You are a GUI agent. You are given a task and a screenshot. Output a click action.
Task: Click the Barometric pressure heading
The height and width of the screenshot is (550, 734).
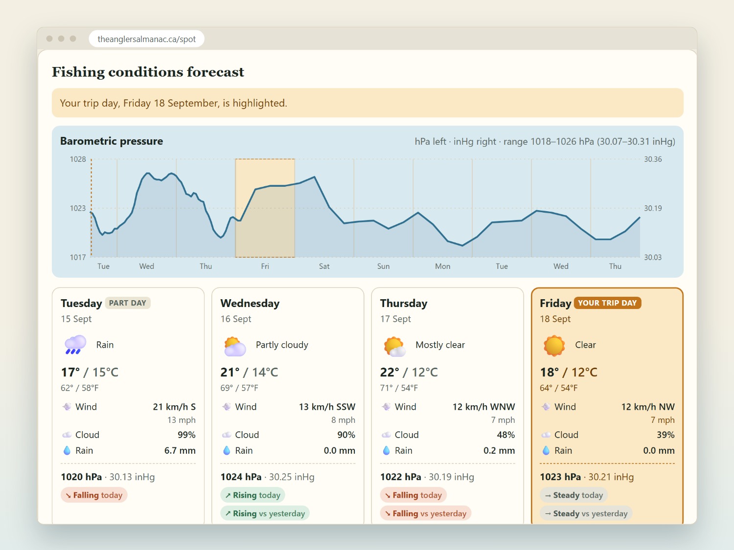pyautogui.click(x=112, y=141)
